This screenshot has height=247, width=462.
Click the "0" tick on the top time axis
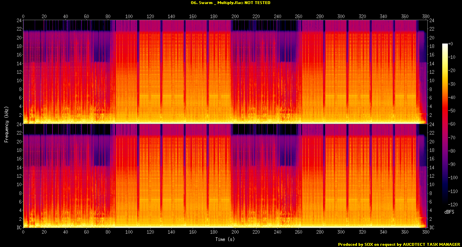(x=23, y=17)
